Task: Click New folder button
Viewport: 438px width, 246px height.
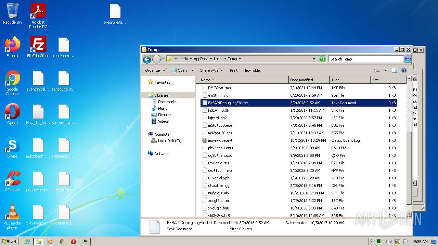Action: 252,70
